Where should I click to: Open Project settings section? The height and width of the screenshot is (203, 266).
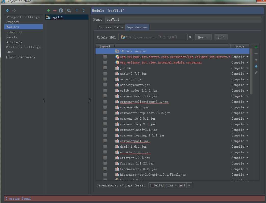(x=12, y=22)
